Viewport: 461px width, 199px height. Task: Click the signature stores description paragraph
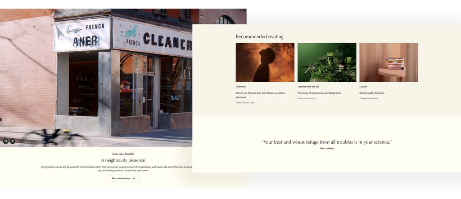click(117, 169)
